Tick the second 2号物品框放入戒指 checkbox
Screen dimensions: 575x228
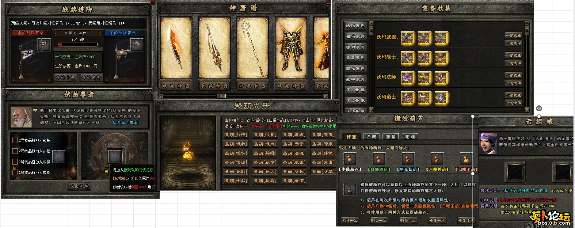[15, 151]
